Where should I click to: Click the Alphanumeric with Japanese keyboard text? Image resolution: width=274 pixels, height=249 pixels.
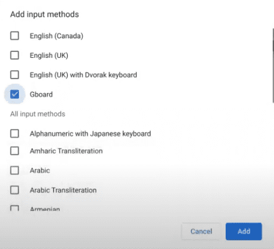91,133
